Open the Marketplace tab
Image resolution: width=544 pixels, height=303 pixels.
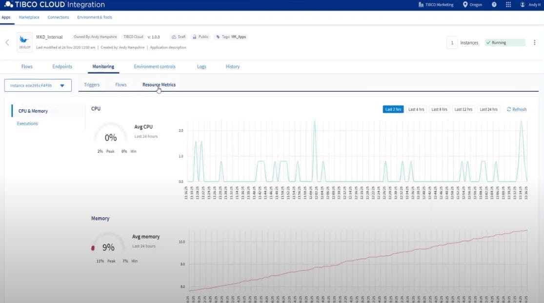[x=29, y=18]
